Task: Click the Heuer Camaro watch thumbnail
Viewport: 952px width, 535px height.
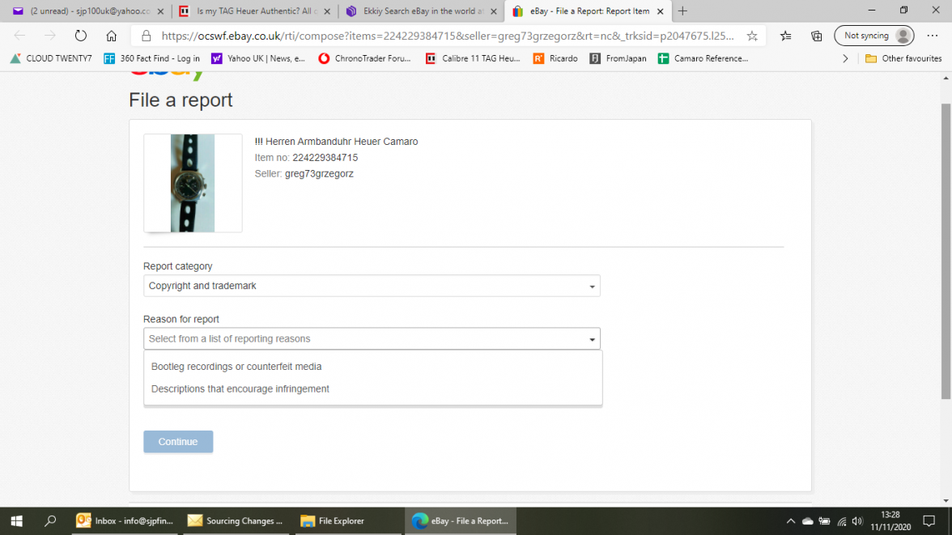Action: 193,184
